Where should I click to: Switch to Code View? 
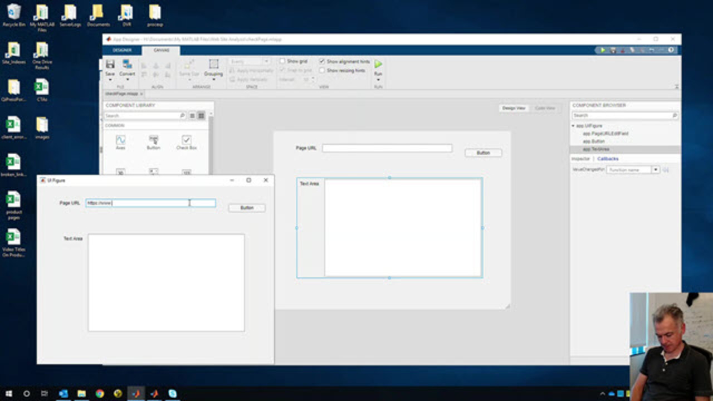pos(544,108)
